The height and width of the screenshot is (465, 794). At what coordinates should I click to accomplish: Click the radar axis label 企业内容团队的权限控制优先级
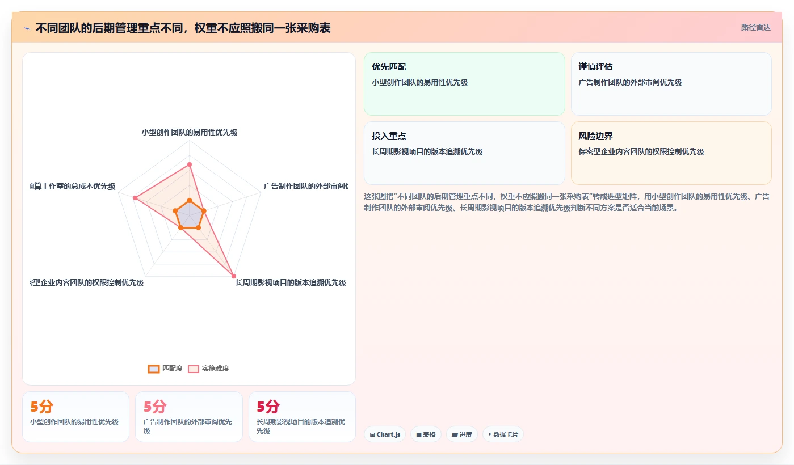[x=87, y=282]
